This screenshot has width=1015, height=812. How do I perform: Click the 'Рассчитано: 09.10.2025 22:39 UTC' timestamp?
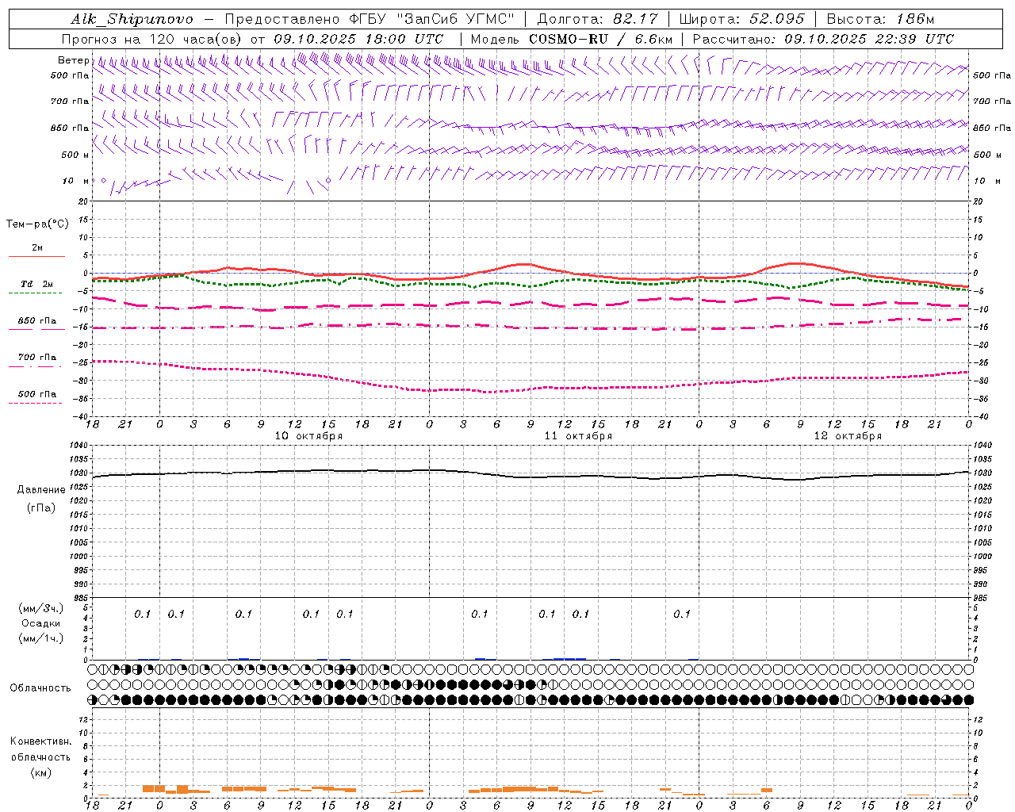822,39
